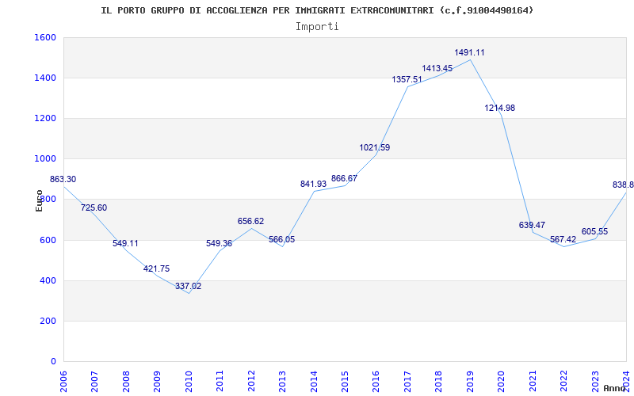
Task: Click the 1000 y-axis tick label
Action: (x=45, y=159)
